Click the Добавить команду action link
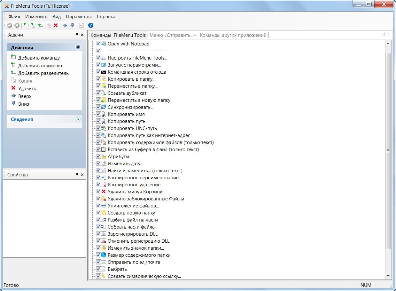Viewport: 396px width, 291px height. [x=39, y=58]
